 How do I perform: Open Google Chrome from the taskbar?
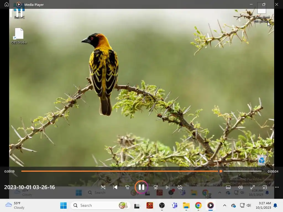click(x=198, y=205)
